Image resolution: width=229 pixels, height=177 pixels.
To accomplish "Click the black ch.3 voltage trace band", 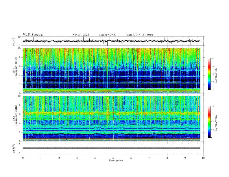I will [x=112, y=148].
